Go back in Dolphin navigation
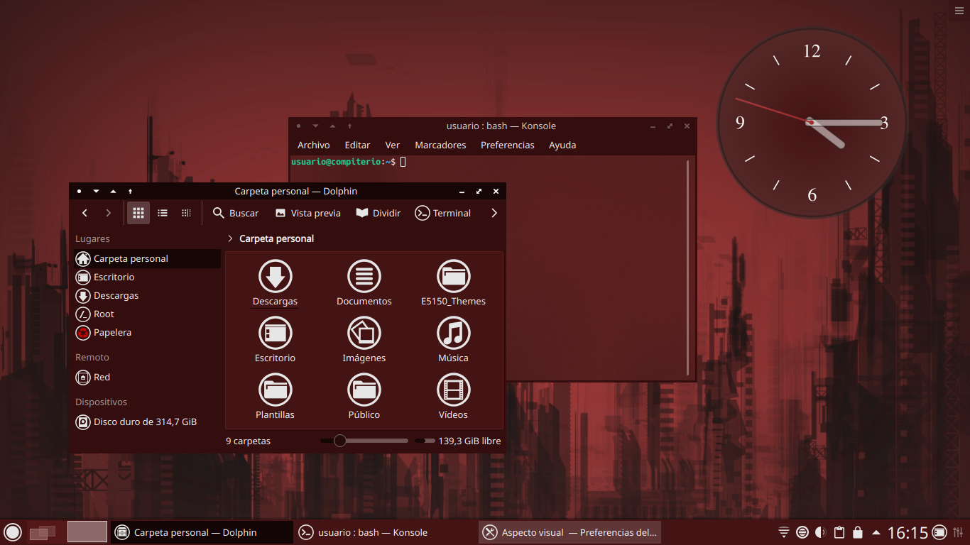The height and width of the screenshot is (545, 970). [x=85, y=213]
